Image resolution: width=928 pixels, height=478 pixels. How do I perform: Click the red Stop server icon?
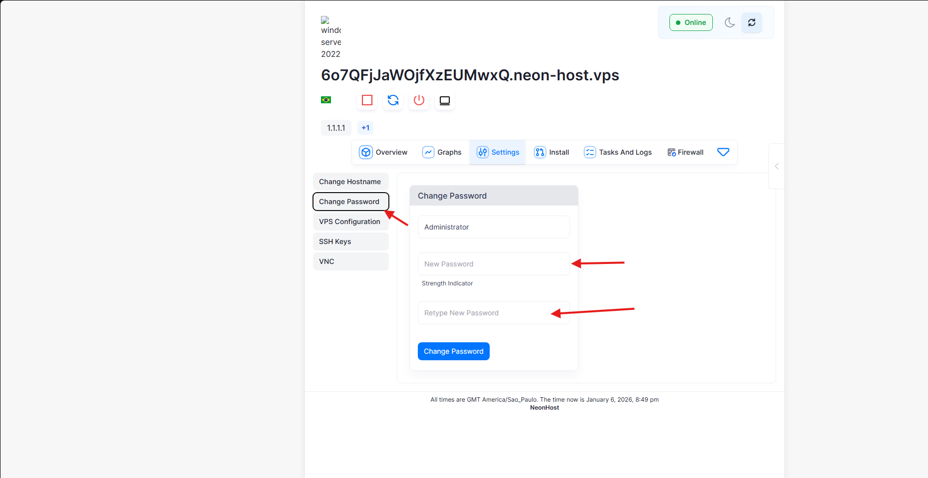367,100
